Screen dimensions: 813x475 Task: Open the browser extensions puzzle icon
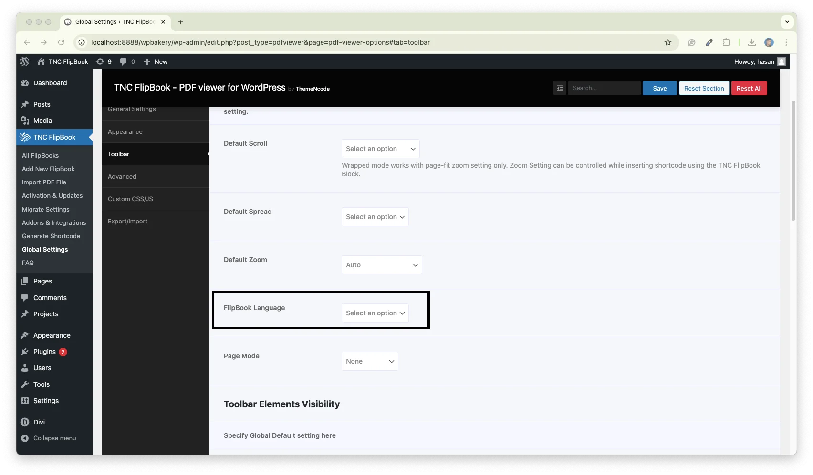[726, 42]
